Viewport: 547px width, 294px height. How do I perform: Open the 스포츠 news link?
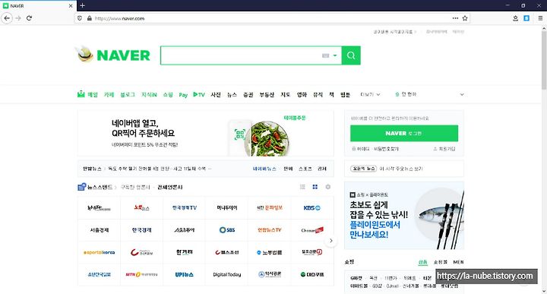[305, 169]
